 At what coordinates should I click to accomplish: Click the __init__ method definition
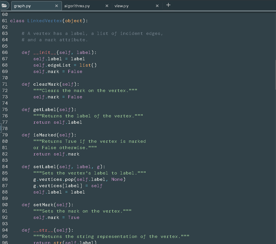point(42,52)
